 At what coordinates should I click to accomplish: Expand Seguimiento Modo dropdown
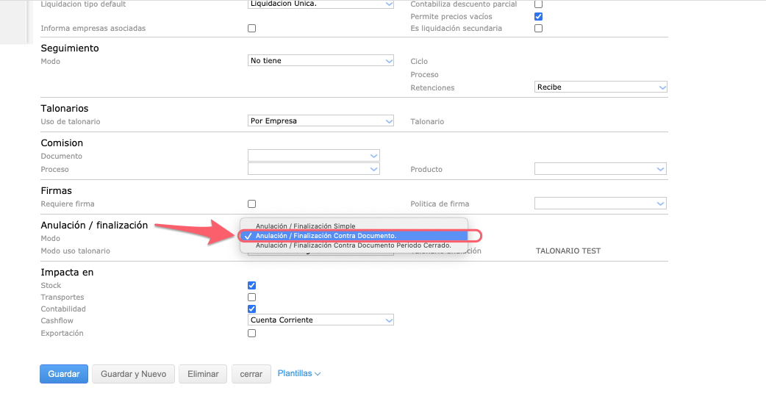click(321, 61)
